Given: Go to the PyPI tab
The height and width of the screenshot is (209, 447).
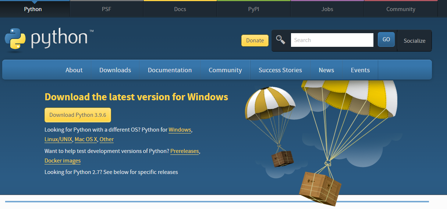Looking at the screenshot, I should pyautogui.click(x=253, y=9).
